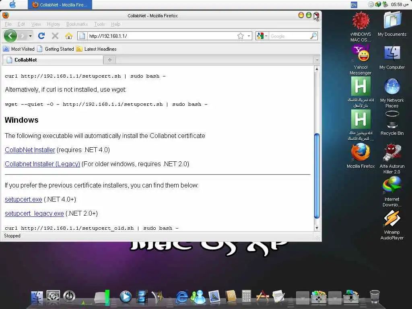
Task: Open My Computer desktop icon
Action: [392, 57]
